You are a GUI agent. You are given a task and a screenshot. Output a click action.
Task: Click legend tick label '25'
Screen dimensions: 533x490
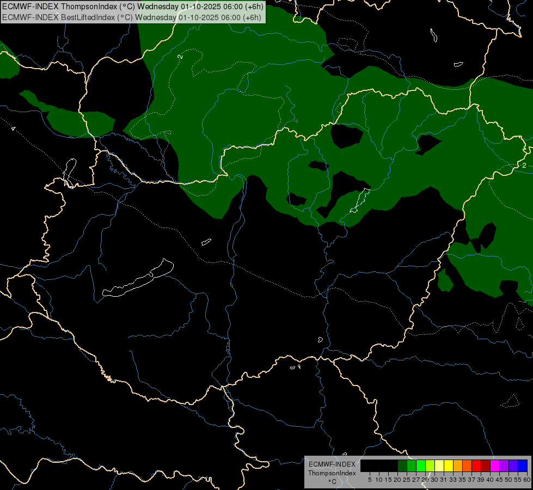tap(407, 480)
